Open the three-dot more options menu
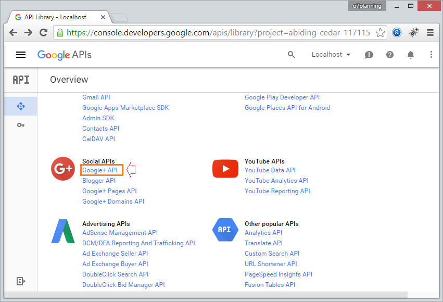Viewport: 443px width, 302px height. coord(431,55)
